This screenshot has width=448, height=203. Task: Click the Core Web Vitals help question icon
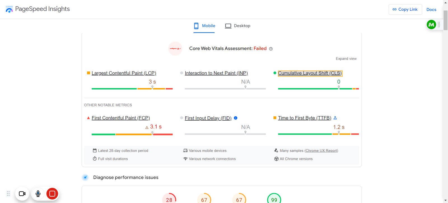click(x=271, y=49)
